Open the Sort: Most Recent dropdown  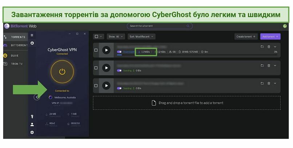tap(141, 37)
